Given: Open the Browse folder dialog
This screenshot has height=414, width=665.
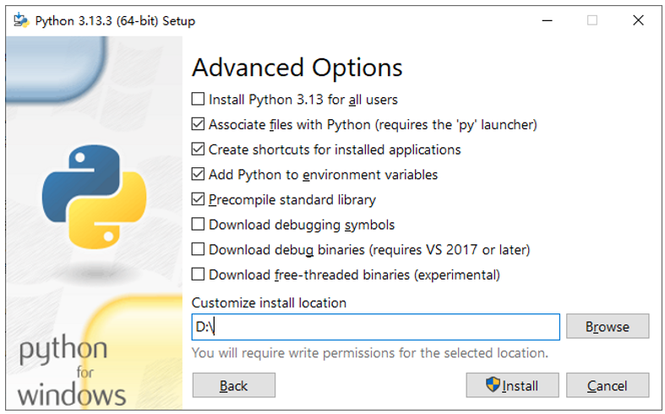Looking at the screenshot, I should coord(608,326).
